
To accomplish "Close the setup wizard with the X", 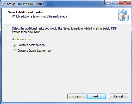I will 125,3.
